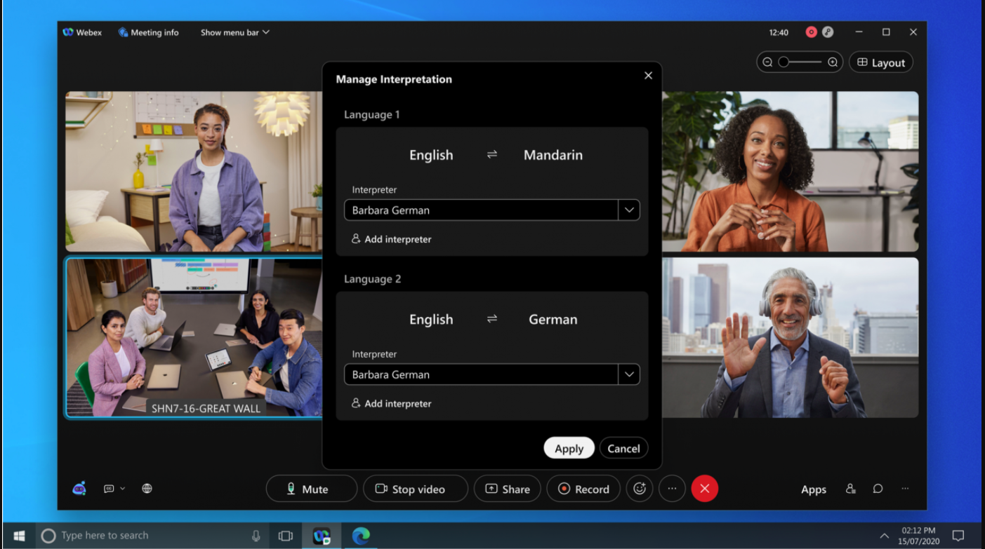This screenshot has height=549, width=985.
Task: Open the chat bubble icon
Action: point(878,489)
